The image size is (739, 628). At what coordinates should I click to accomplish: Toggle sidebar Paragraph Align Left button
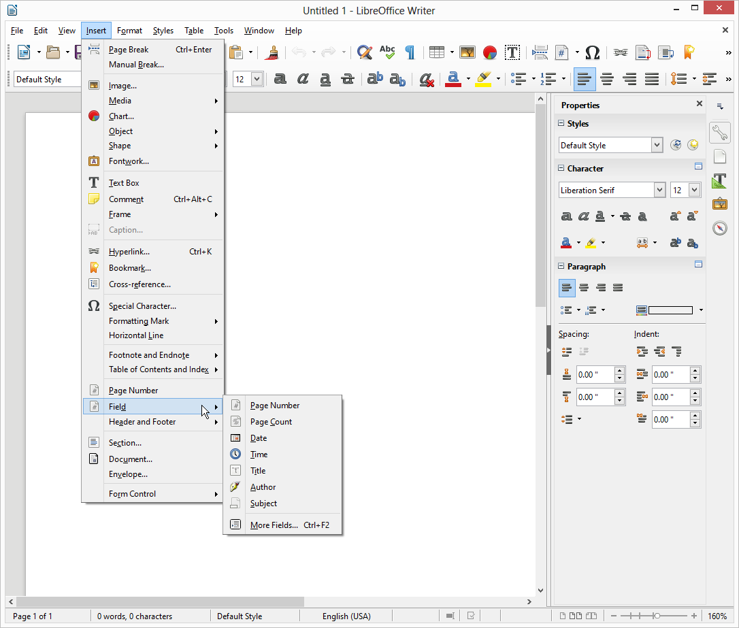567,287
